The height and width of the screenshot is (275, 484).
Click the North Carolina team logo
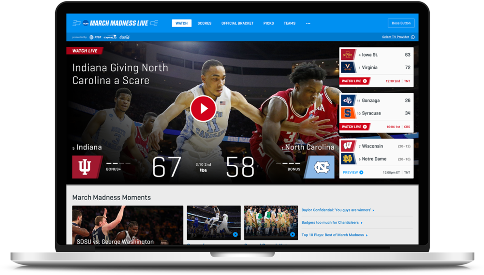(320, 167)
